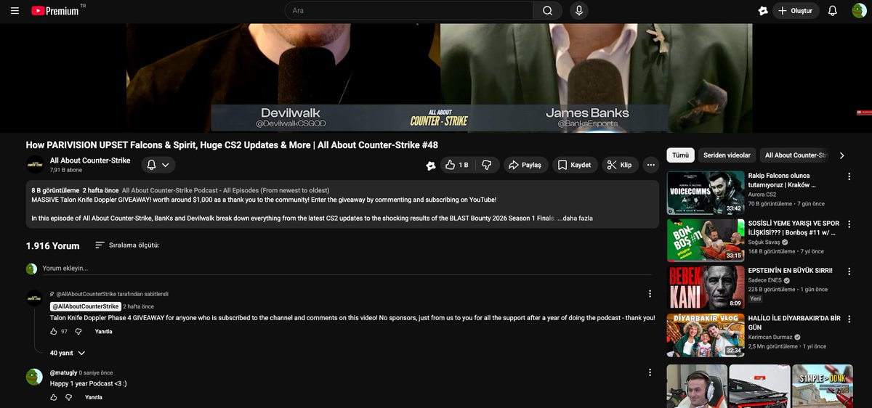872x408 pixels.
Task: Open options menu for @matugly comment
Action: (x=650, y=372)
